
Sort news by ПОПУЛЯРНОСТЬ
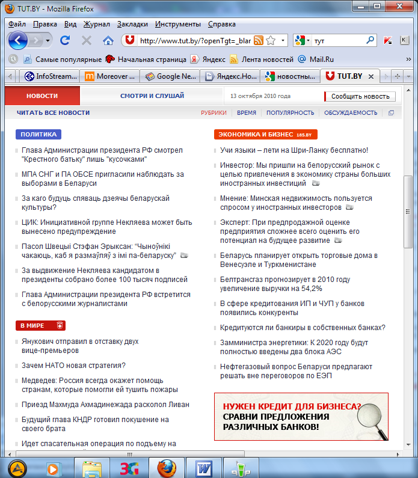pos(290,113)
